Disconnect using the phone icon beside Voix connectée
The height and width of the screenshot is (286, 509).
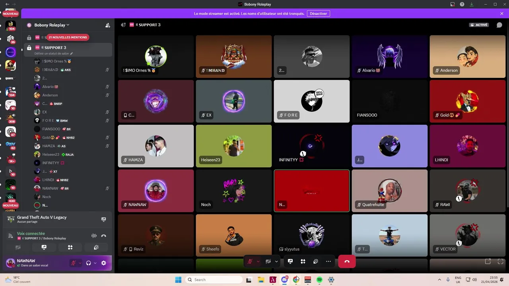click(104, 236)
